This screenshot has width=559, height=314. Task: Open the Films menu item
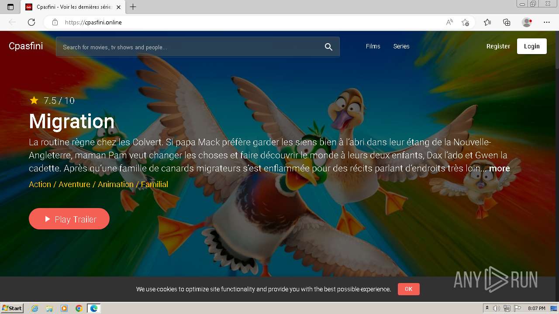click(373, 46)
